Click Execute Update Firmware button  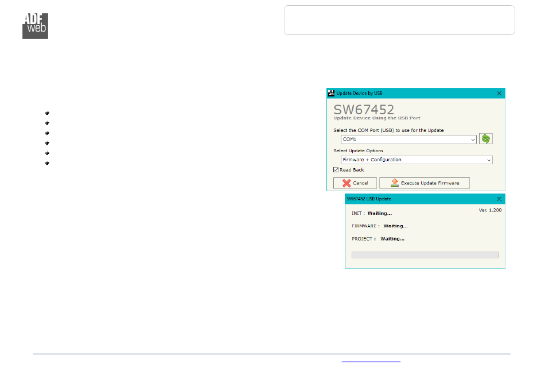[x=425, y=183]
